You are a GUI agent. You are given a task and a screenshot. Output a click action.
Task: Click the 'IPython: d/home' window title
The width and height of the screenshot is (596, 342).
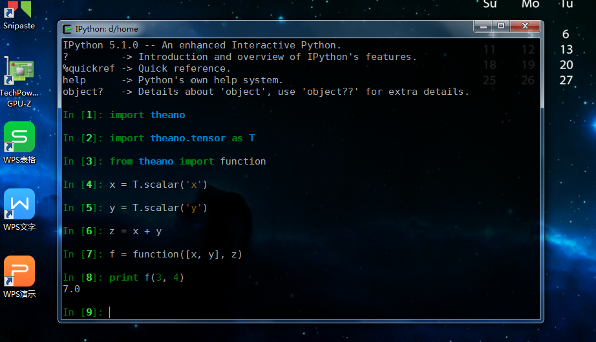pos(107,29)
